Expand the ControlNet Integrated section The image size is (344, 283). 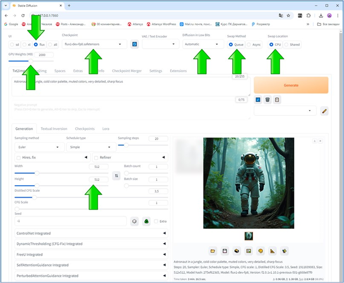coord(91,234)
